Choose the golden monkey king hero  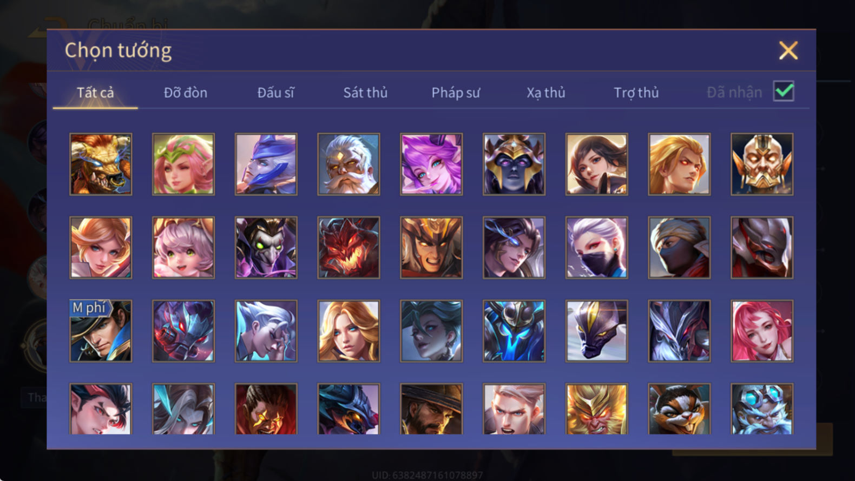point(596,409)
